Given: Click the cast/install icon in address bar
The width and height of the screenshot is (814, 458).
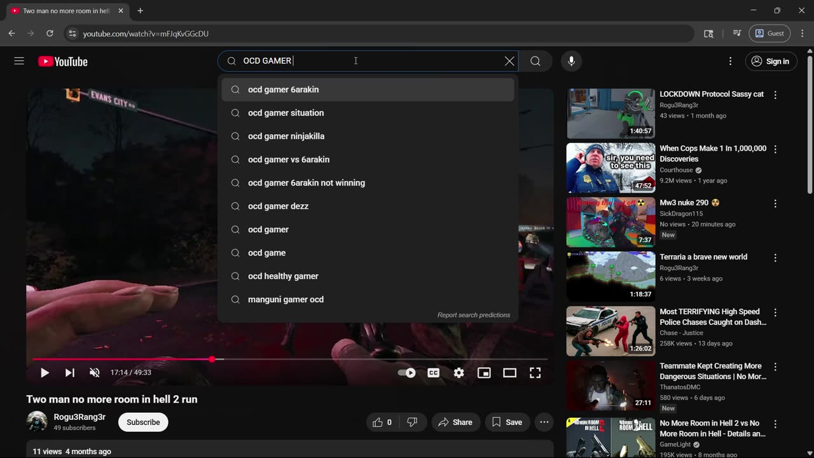Looking at the screenshot, I should tap(708, 34).
